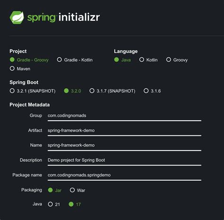Viewport: 224px width, 220px height.
Task: Choose Java version 21
Action: pos(54,204)
